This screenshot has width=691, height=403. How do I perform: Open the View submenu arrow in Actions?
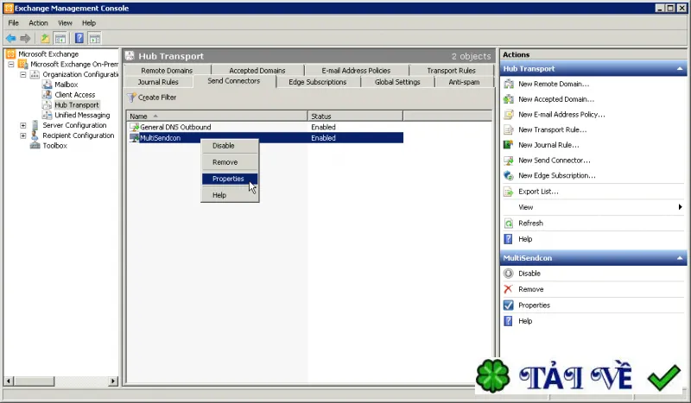(680, 207)
